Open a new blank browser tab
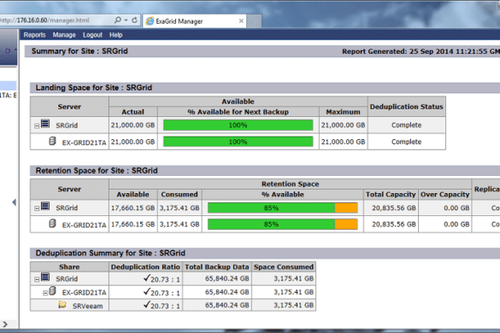The height and width of the screenshot is (333, 500). pos(254,21)
